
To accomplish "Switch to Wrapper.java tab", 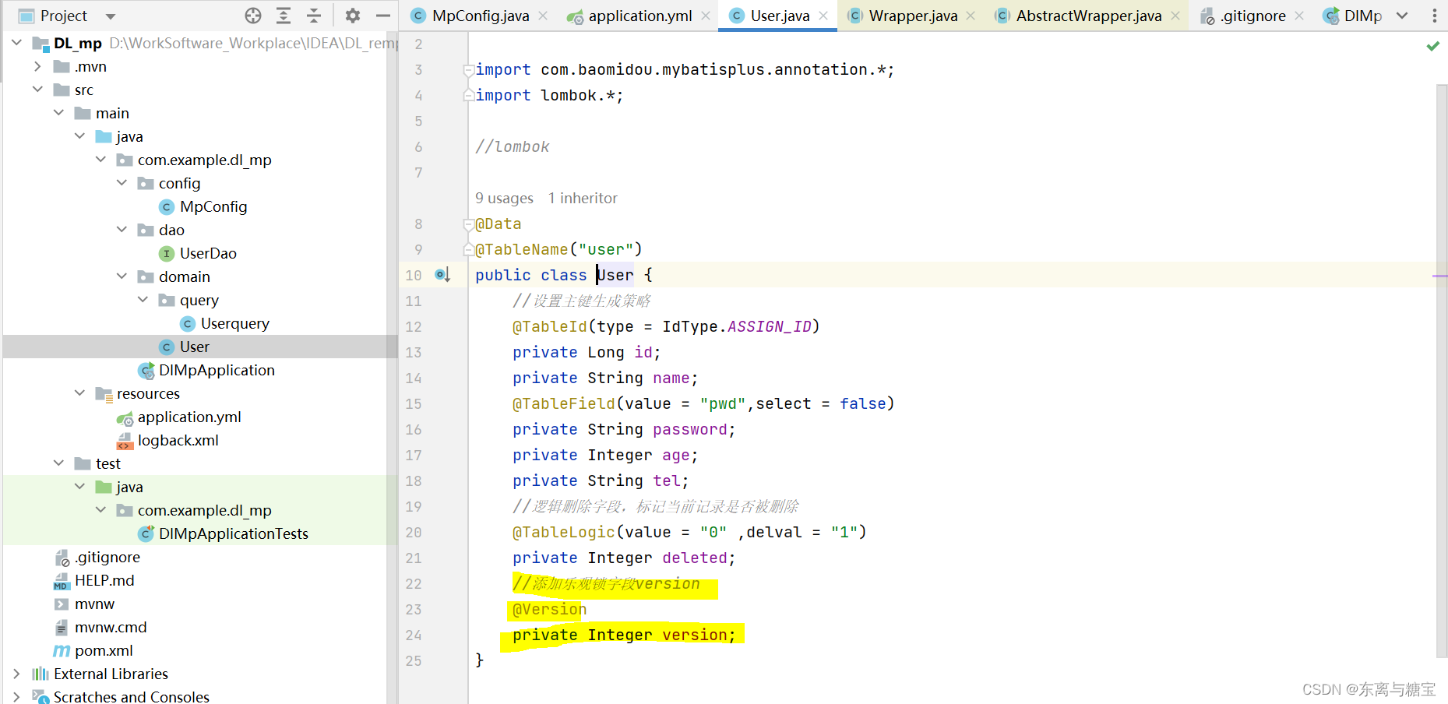I will (913, 16).
